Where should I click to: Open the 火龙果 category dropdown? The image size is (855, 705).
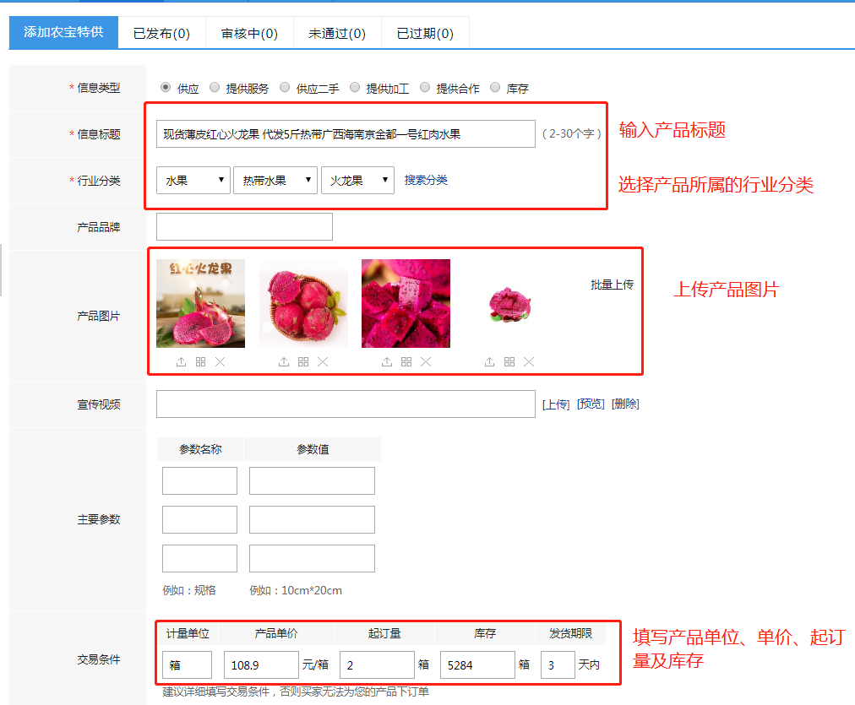point(357,180)
